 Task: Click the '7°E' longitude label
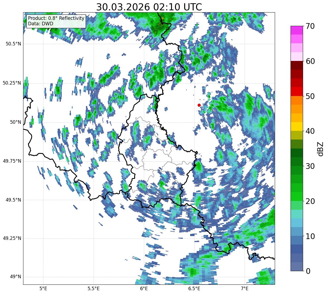pyautogui.click(x=245, y=288)
